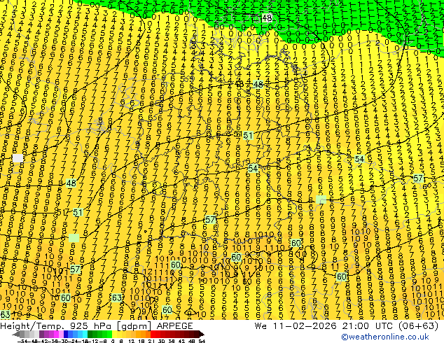
Task: Click the cyan legend color segment
Action: (85, 334)
